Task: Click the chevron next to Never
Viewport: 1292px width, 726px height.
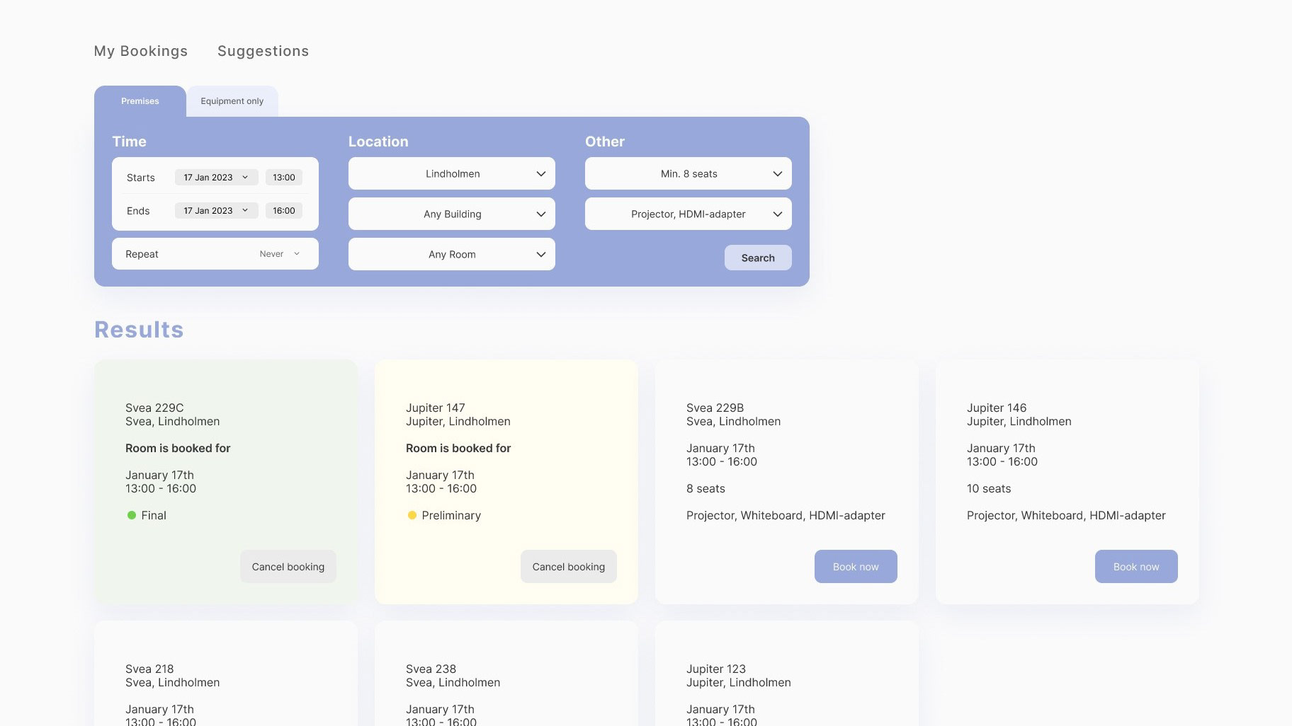Action: coord(297,254)
